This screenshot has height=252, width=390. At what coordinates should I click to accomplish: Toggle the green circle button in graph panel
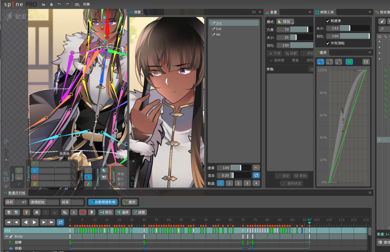(x=349, y=62)
